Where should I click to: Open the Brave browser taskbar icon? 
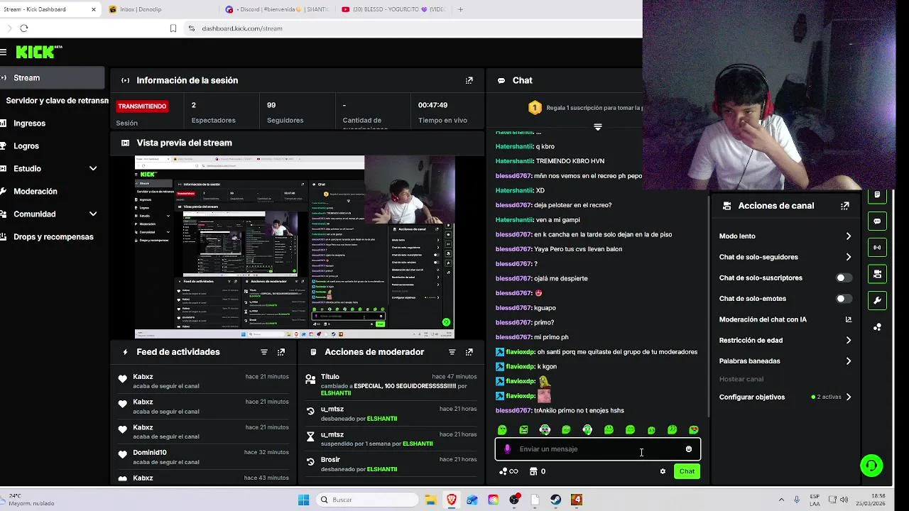451,500
